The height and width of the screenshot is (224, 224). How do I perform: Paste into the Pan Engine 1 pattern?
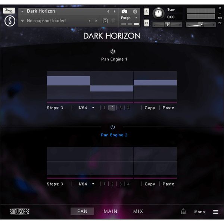click(168, 108)
